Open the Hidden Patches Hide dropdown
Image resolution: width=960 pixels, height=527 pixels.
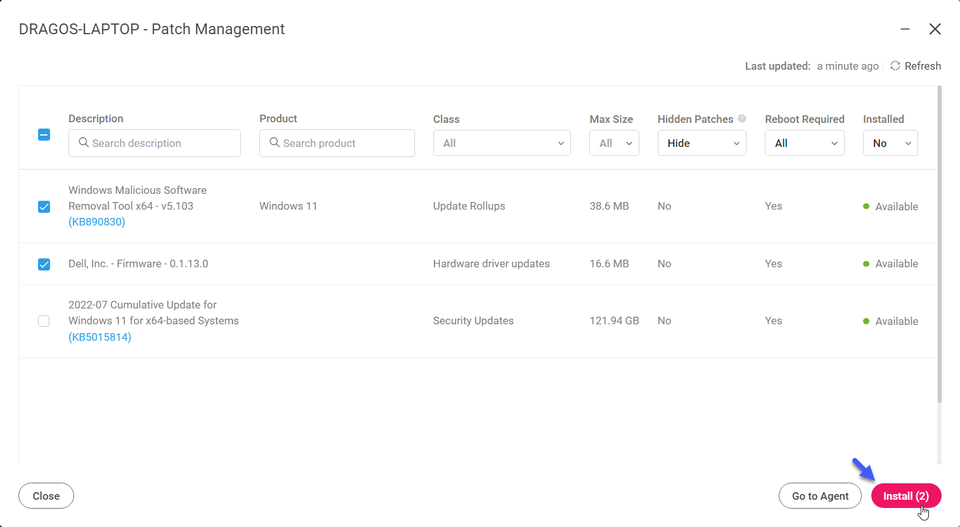tap(702, 143)
